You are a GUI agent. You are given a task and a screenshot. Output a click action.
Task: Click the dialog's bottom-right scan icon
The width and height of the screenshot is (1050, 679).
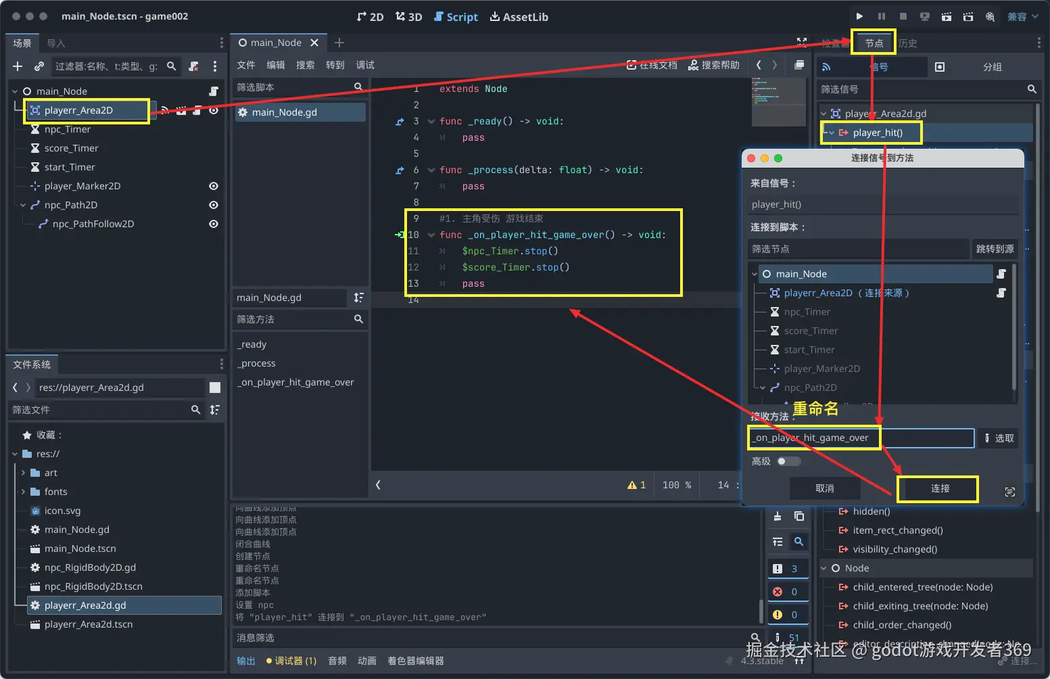click(1009, 492)
